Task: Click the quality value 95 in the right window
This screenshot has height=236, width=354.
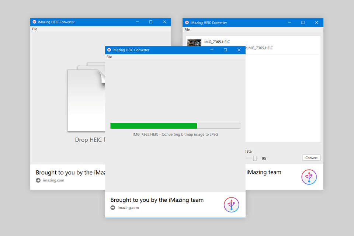Action: click(264, 159)
